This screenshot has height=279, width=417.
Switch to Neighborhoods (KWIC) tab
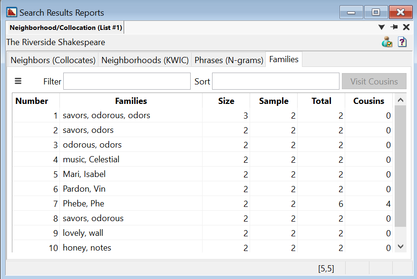pos(145,60)
